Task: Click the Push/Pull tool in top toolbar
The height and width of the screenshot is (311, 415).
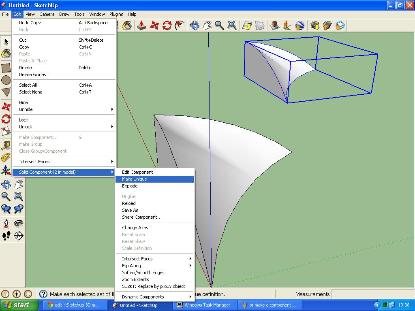Action: (141, 26)
